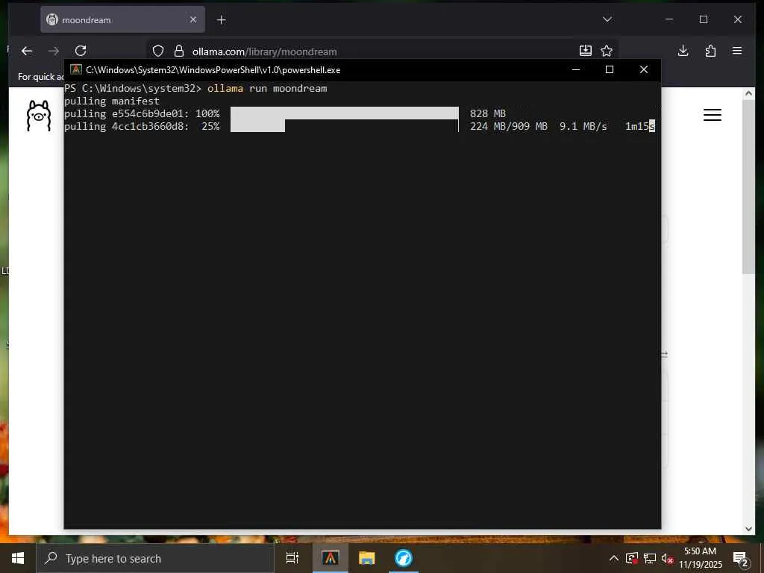Open the browser application menu
Screen dimensions: 764x573
pos(737,51)
